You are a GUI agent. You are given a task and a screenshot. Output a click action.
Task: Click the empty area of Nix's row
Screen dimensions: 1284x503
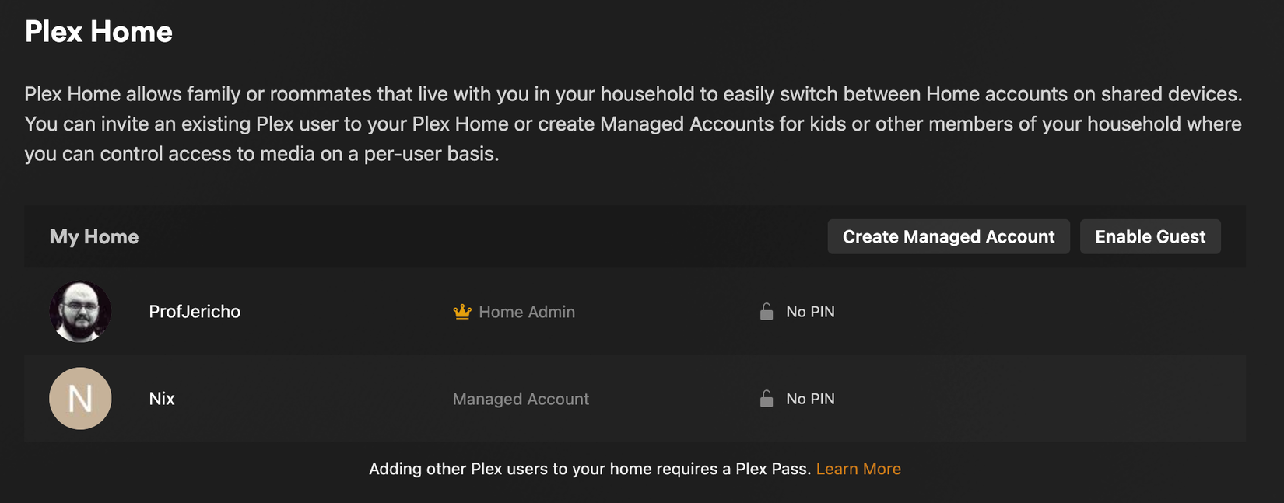[x=1035, y=399]
